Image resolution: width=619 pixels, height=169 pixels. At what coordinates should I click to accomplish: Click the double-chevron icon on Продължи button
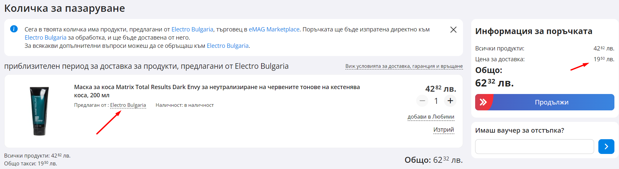point(483,102)
